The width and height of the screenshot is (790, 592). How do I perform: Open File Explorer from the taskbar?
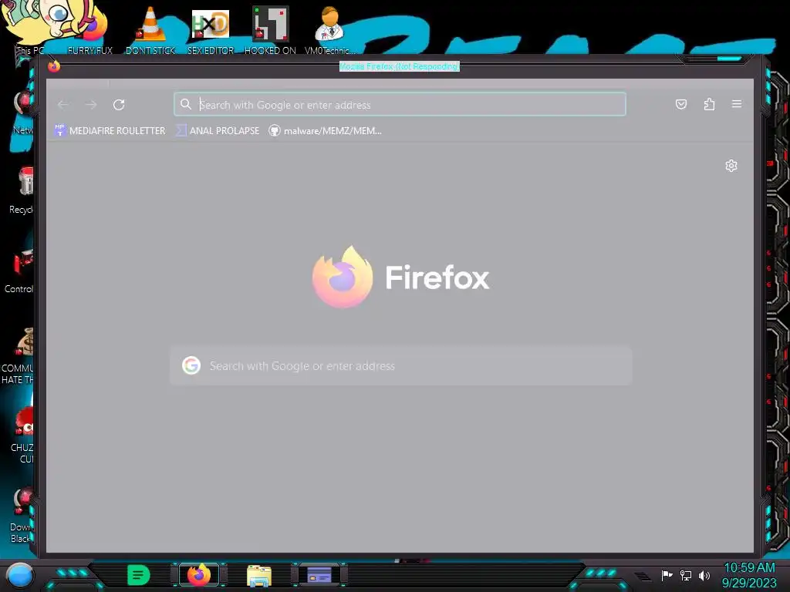click(259, 575)
